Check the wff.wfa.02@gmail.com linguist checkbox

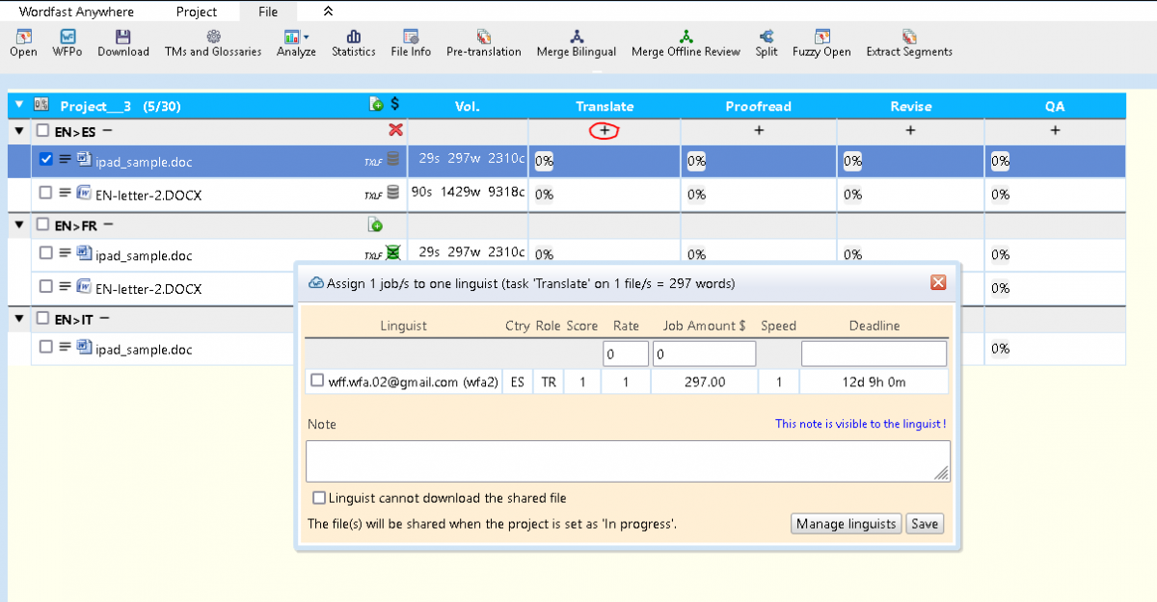pyautogui.click(x=316, y=381)
